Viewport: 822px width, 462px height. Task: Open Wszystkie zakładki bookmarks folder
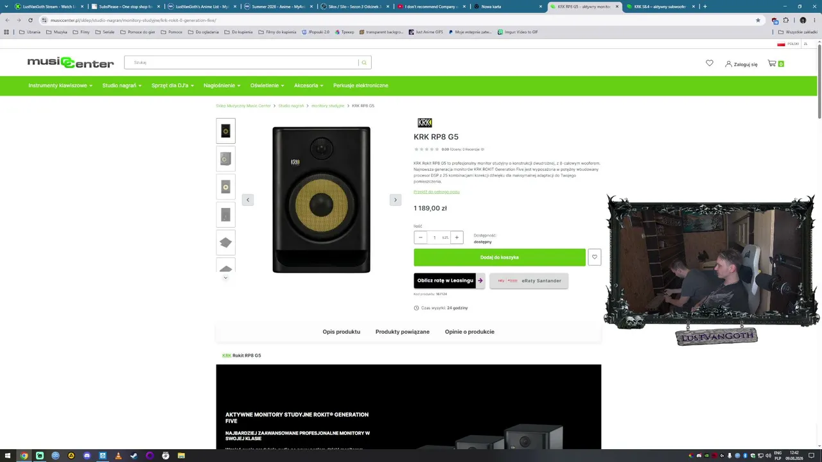(x=797, y=32)
